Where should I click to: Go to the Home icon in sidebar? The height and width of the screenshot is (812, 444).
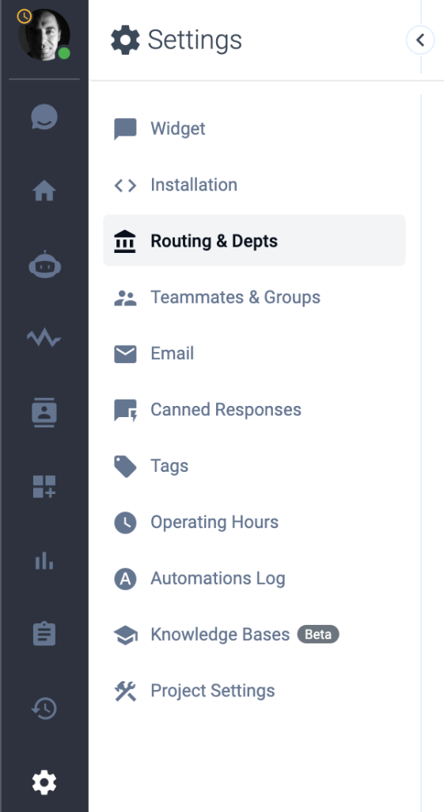44,190
